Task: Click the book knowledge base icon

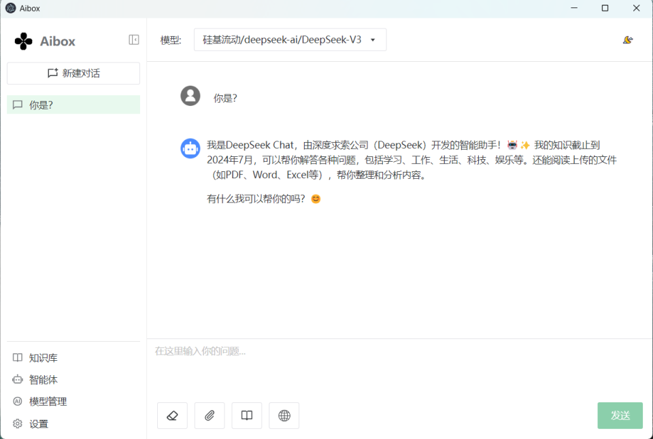Action: pos(247,415)
